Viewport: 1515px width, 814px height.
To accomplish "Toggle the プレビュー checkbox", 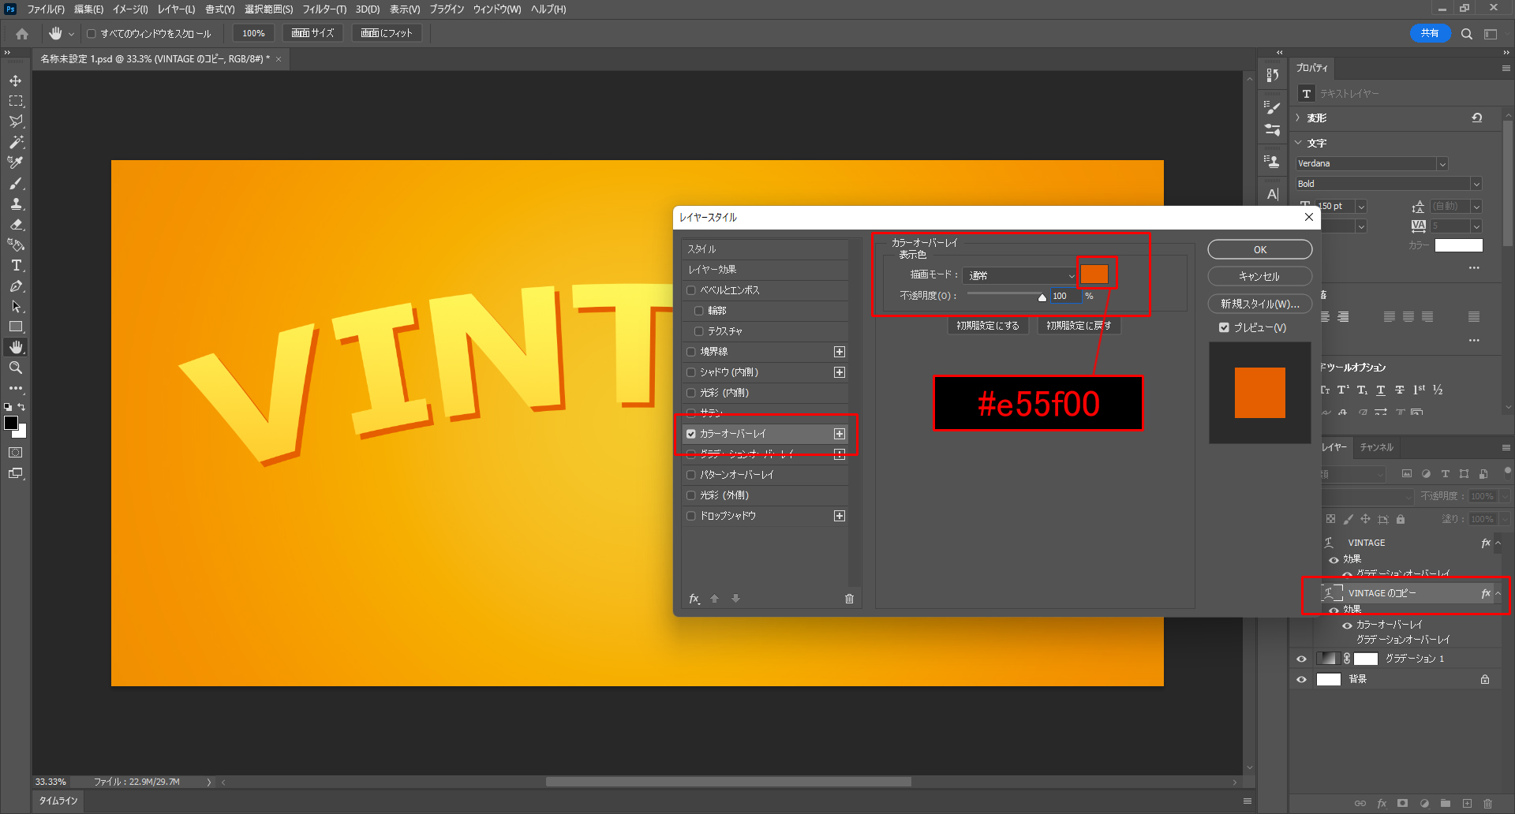I will click(1224, 327).
